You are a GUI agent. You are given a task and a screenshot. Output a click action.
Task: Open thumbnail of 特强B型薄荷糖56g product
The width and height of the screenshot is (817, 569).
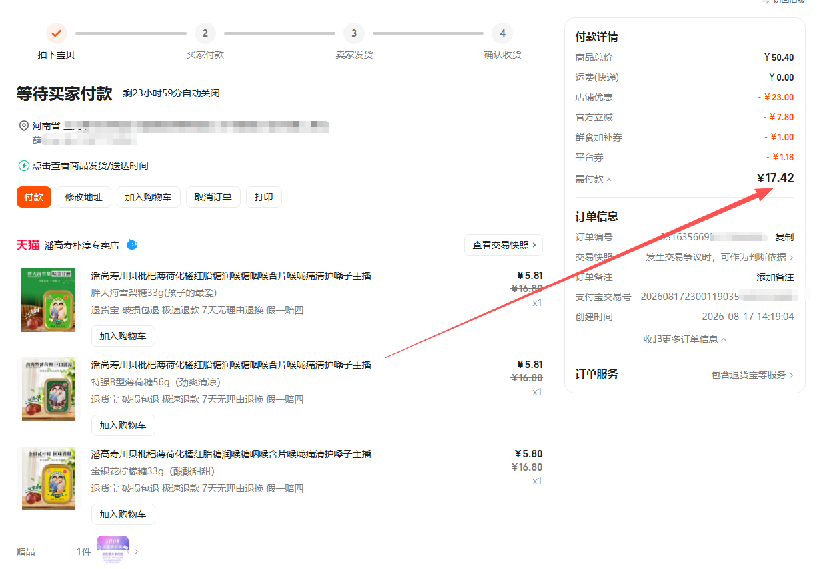tap(49, 389)
